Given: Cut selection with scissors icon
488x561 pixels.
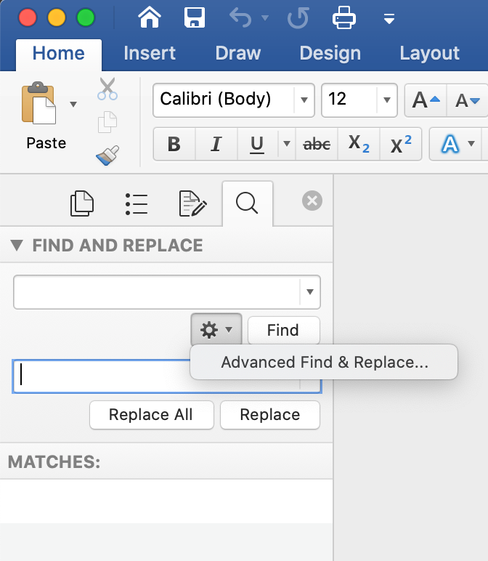Looking at the screenshot, I should coord(107,89).
